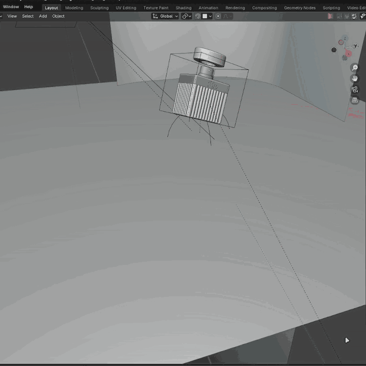Viewport: 366px width, 366px height.
Task: Open the Global transform orientation dropdown
Action: [165, 16]
